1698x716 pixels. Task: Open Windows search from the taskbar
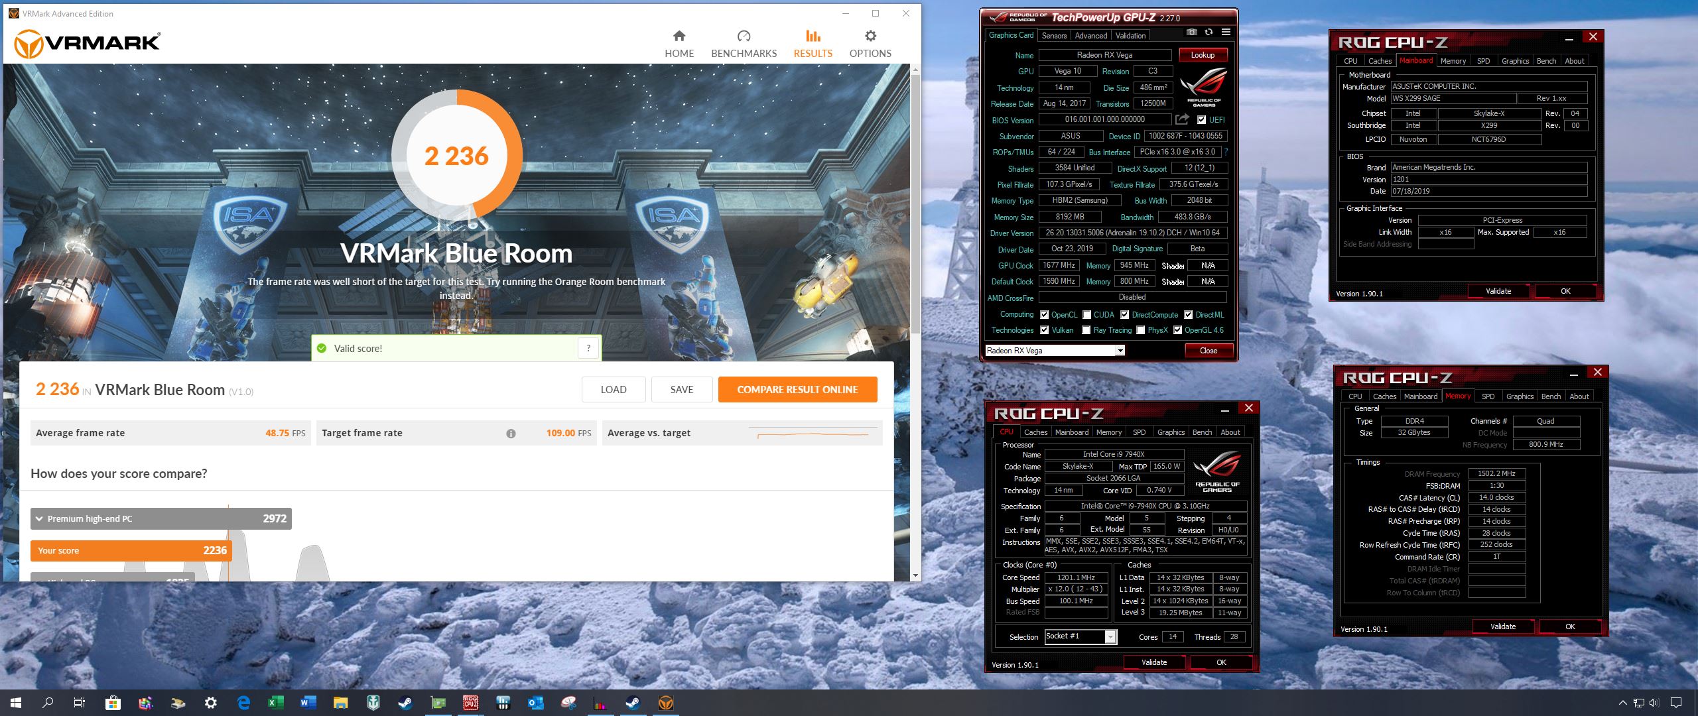click(48, 703)
